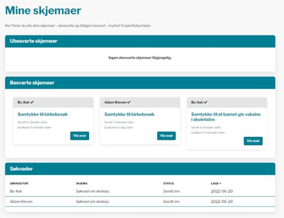284x218 pixels.
Task: Select the Adam Kleven name in Søknader table
Action: (21, 201)
